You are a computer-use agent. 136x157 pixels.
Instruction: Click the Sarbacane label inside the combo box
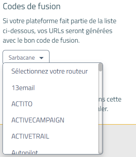(22, 58)
